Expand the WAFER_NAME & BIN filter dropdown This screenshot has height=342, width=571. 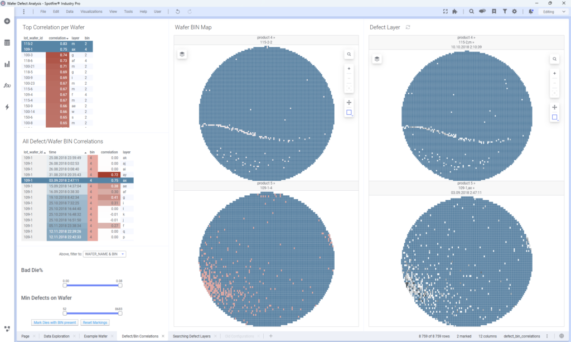104,254
